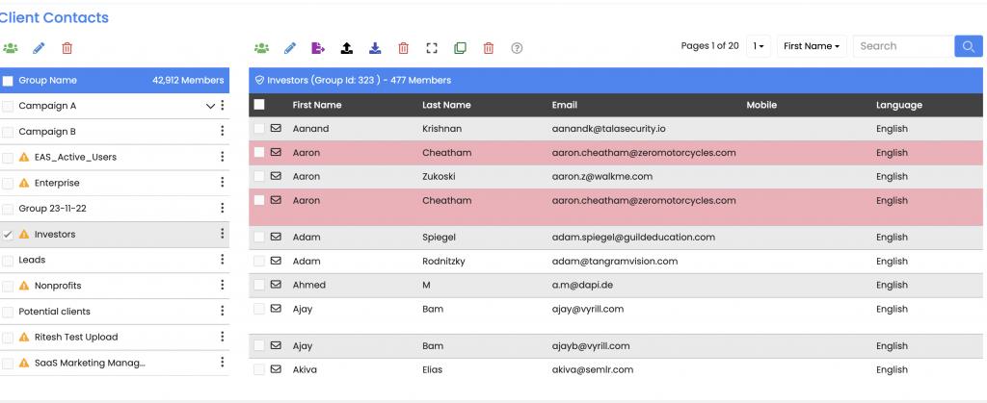This screenshot has height=403, width=987.
Task: Open the three-dot menu for Leads group
Action: point(222,260)
